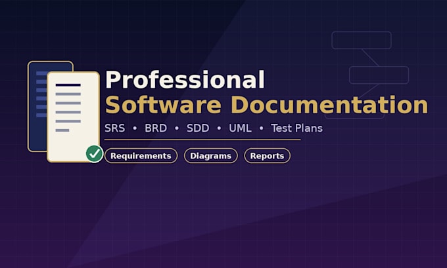The width and height of the screenshot is (447, 268).
Task: Click the word Professional in the headline
Action: point(185,80)
